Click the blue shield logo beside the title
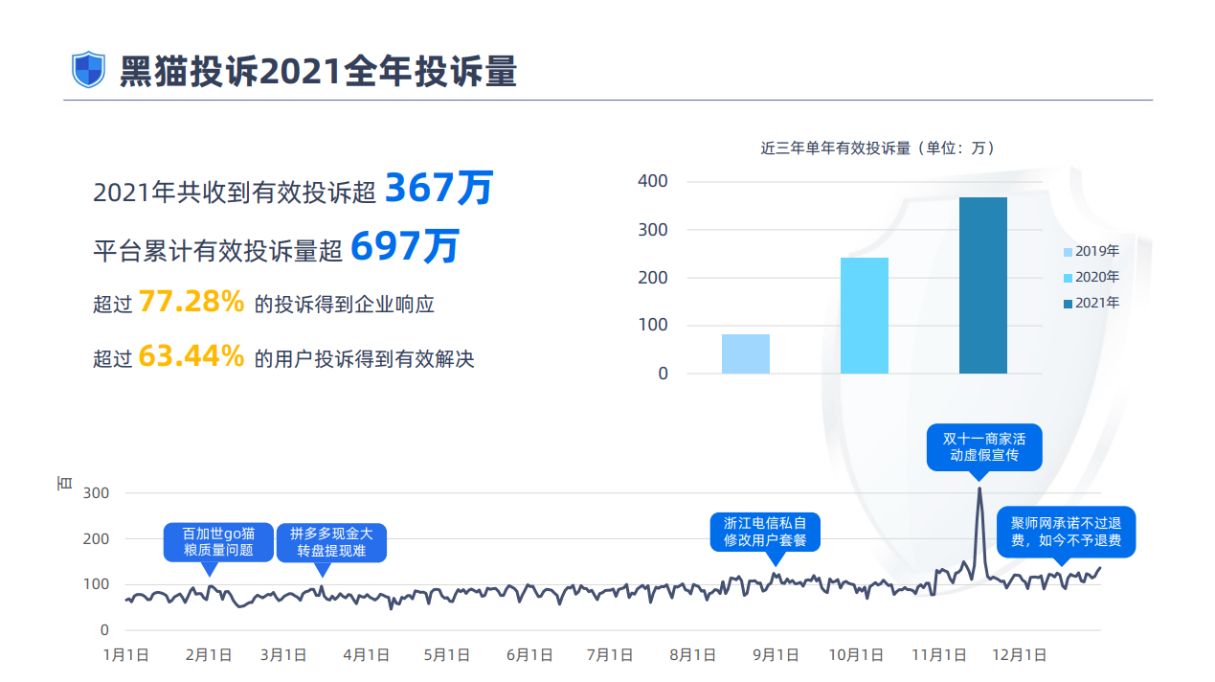This screenshot has height=682, width=1215. (89, 70)
